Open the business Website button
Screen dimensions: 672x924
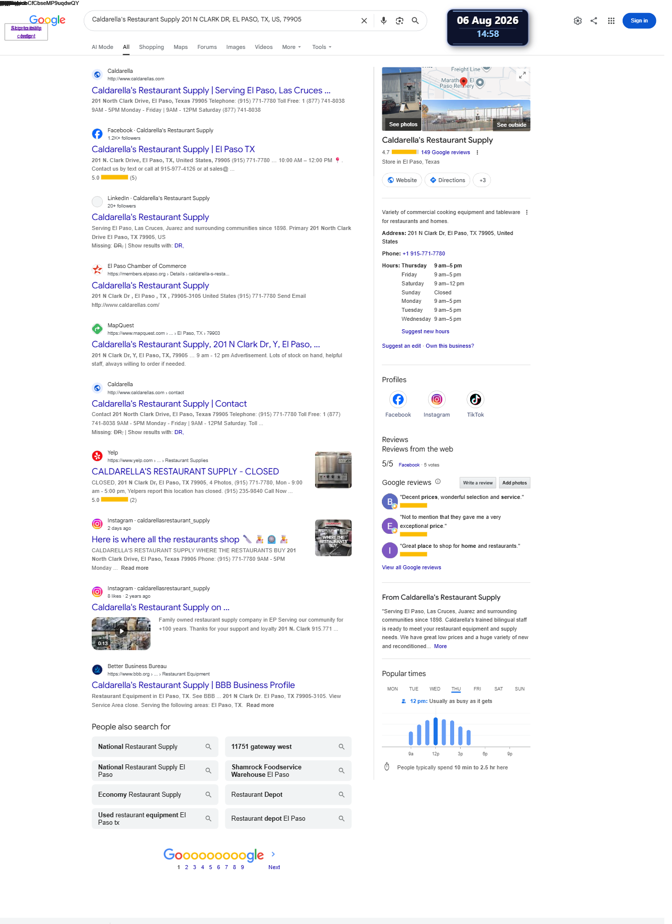click(x=402, y=181)
